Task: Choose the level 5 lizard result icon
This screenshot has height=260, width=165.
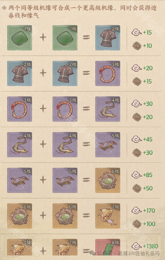Action: pos(108,144)
